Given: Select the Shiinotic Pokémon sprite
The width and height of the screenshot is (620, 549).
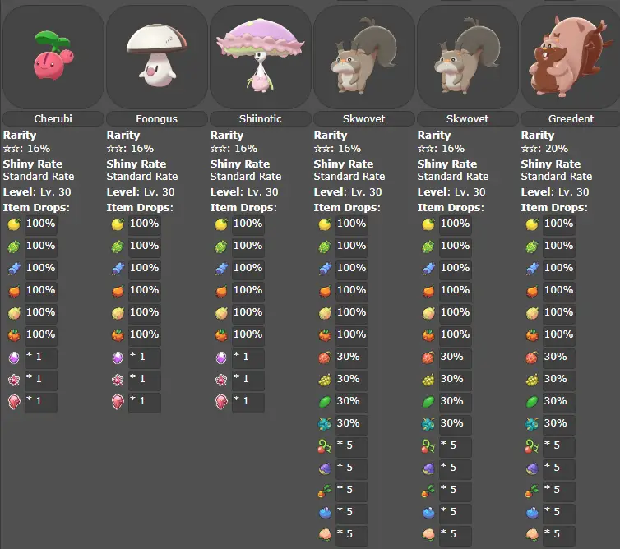Looking at the screenshot, I should [x=260, y=57].
